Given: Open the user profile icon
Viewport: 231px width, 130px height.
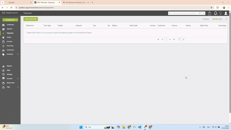Looking at the screenshot, I should point(226,13).
